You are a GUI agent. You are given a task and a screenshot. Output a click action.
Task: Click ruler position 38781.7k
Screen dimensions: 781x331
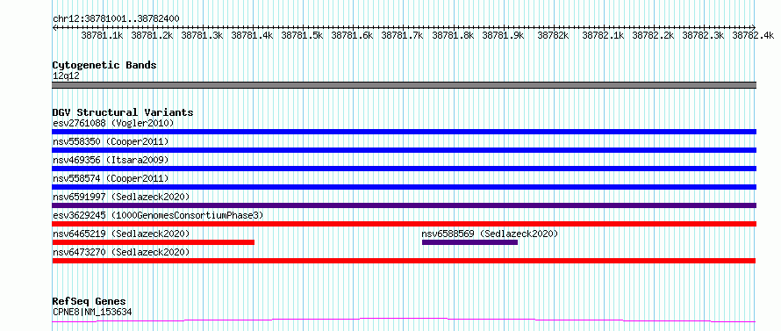[x=402, y=35]
